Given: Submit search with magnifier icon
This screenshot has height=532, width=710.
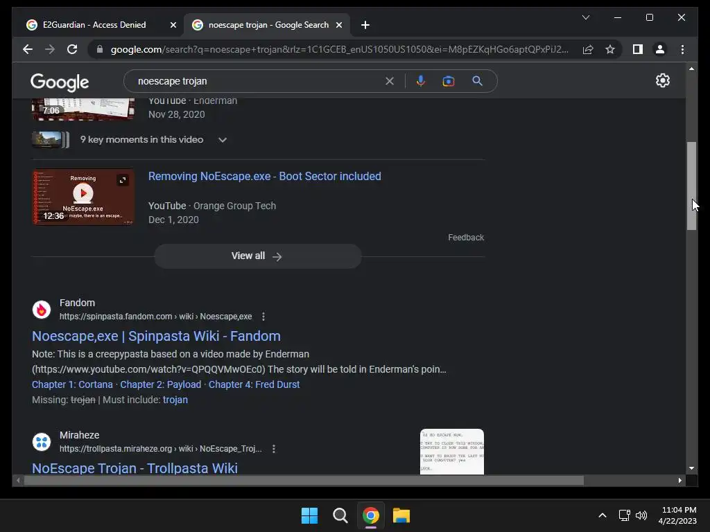Looking at the screenshot, I should pos(477,81).
